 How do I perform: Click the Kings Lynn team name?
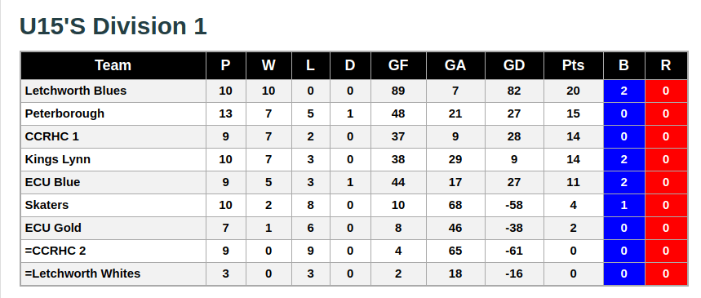tap(58, 159)
